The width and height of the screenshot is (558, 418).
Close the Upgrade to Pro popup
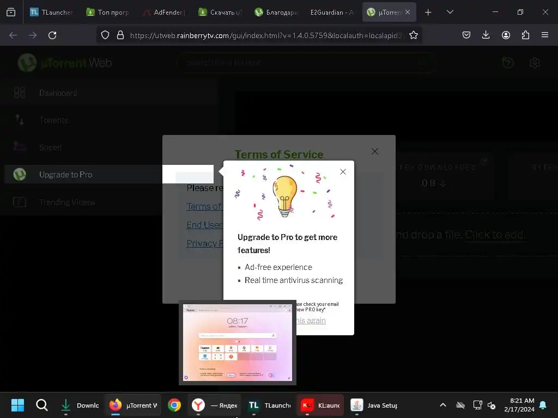343,171
